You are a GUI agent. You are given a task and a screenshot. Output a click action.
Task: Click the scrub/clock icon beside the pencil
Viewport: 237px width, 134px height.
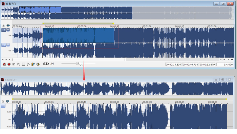click(x=38, y=64)
